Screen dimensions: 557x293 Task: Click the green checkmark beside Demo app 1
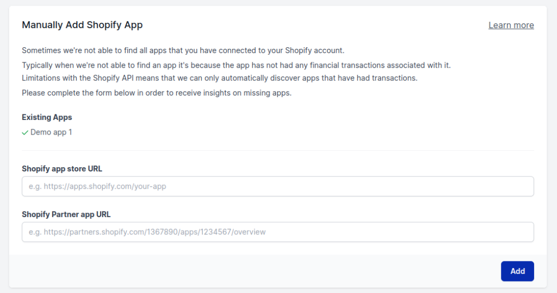point(25,132)
